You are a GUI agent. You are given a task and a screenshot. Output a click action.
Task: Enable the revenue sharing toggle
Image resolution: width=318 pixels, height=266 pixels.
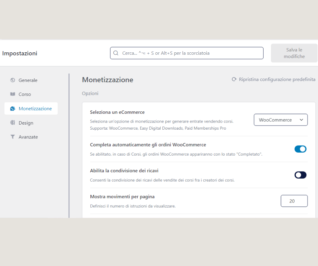[300, 175]
